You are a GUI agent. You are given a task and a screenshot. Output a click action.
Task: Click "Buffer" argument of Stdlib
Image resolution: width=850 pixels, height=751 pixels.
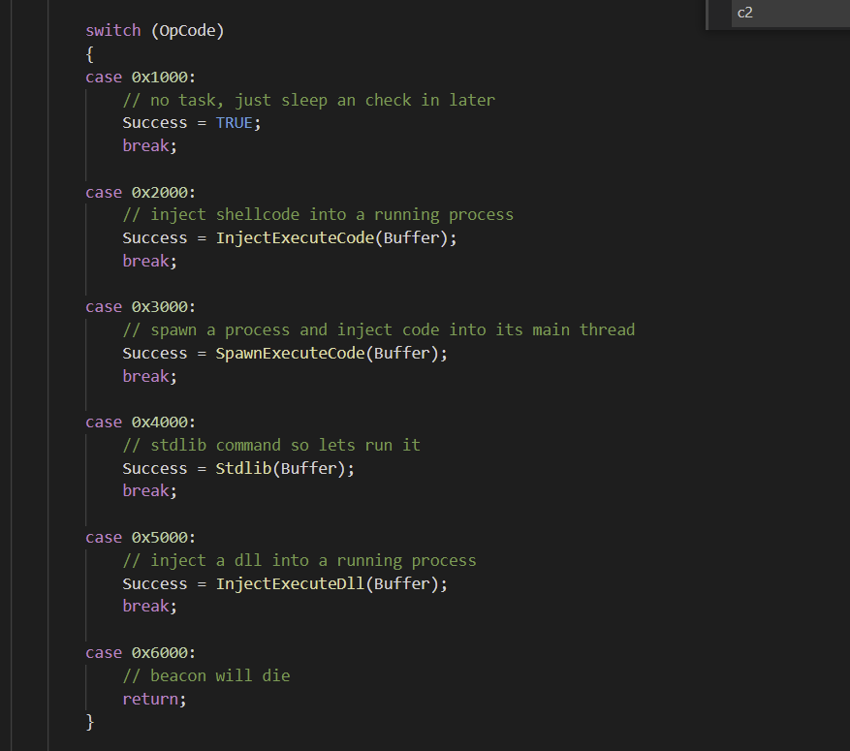pyautogui.click(x=309, y=468)
